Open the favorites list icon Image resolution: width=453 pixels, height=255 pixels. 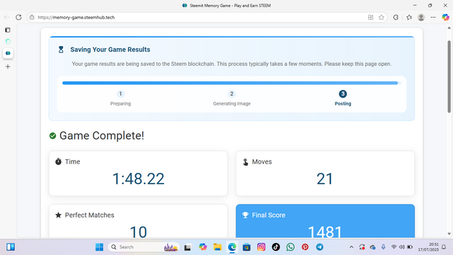tap(409, 17)
